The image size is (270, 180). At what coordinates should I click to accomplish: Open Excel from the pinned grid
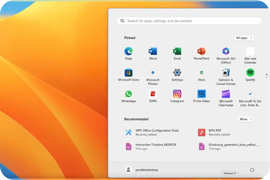click(177, 51)
